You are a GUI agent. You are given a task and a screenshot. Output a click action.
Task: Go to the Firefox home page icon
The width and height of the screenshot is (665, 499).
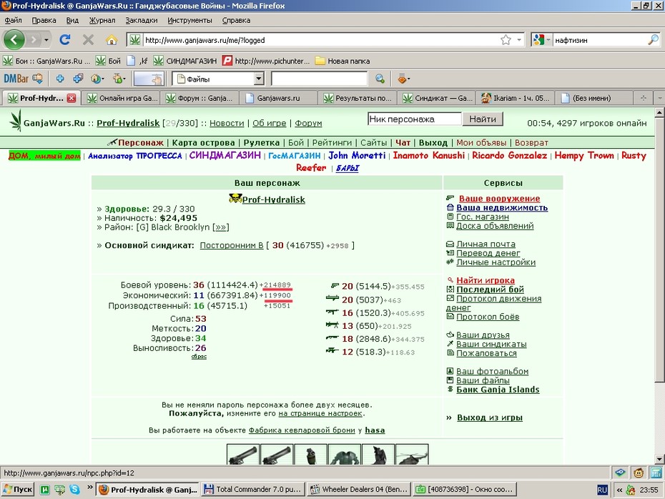point(112,40)
